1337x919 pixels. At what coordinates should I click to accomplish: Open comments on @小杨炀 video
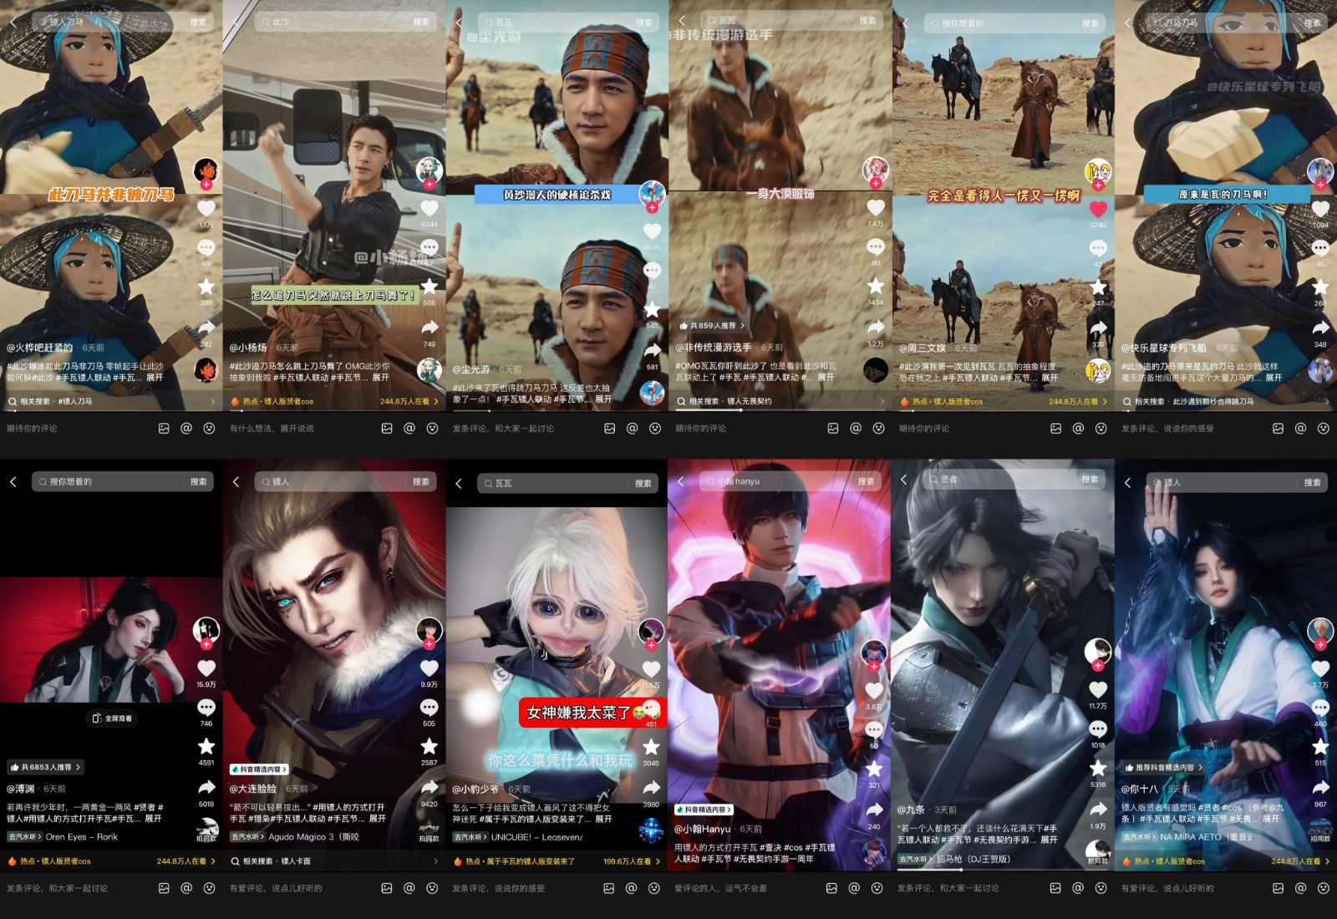tap(430, 248)
